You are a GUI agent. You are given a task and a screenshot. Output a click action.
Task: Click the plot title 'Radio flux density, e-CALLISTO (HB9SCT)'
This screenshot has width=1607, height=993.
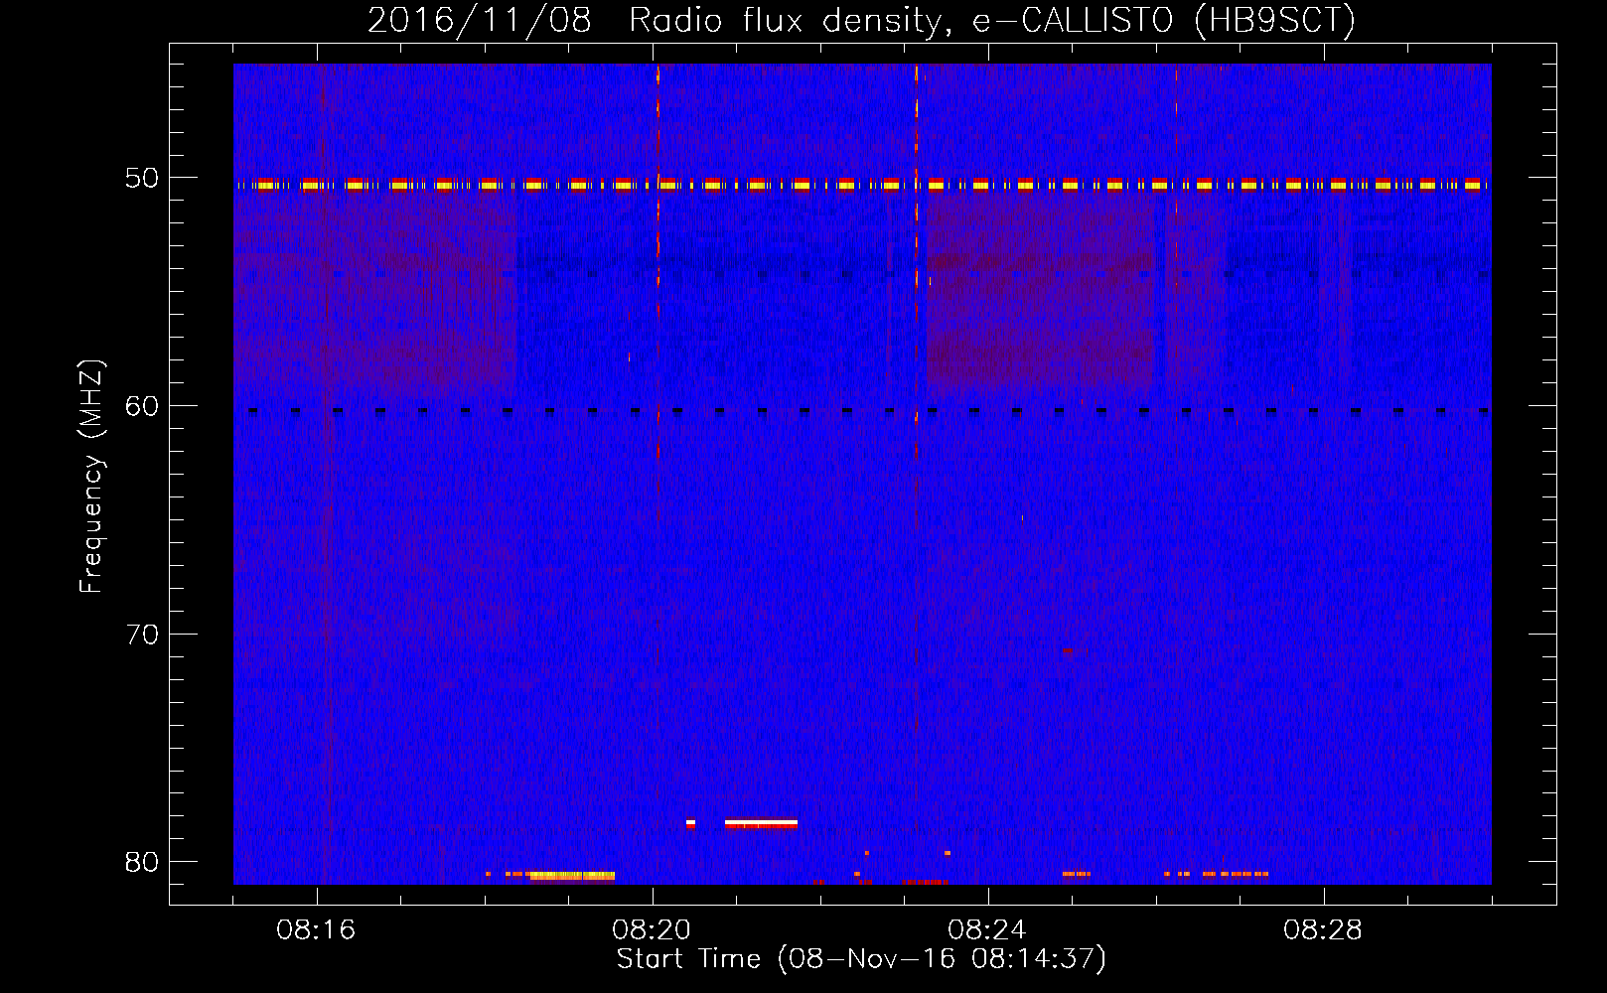(x=992, y=20)
